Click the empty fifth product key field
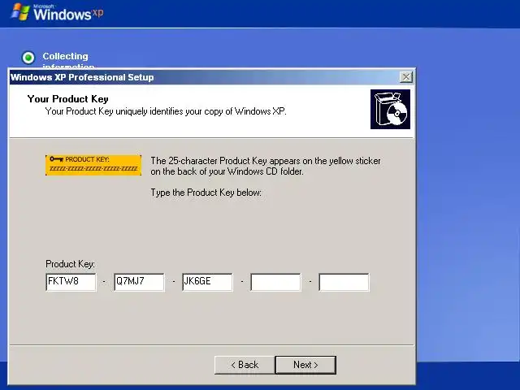This screenshot has width=520, height=390. point(344,282)
